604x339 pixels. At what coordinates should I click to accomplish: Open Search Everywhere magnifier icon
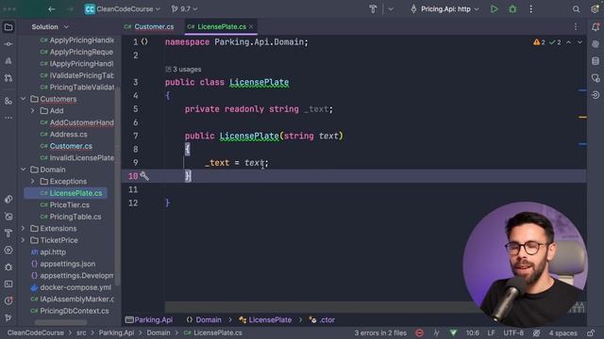(x=576, y=8)
